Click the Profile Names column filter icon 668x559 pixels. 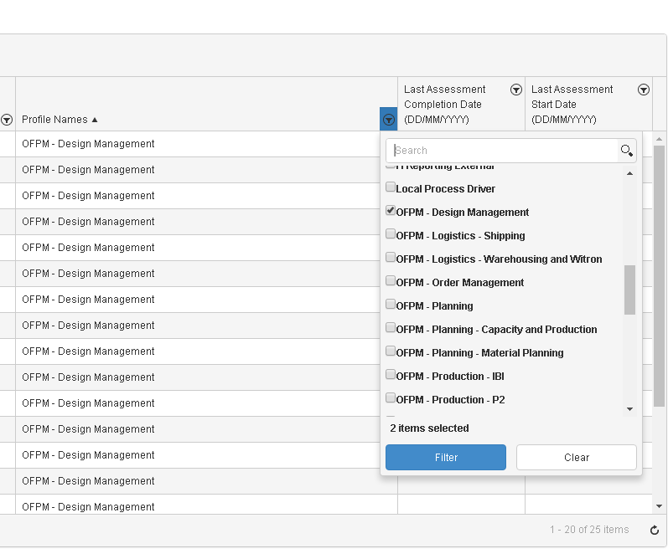388,120
